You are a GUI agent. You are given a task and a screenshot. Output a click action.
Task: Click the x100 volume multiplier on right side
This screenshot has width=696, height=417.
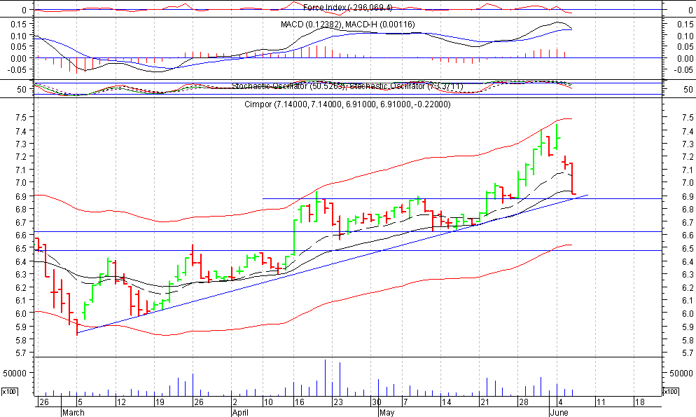coord(671,391)
